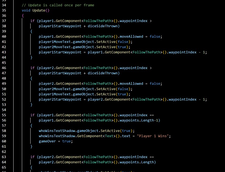
Task: Click 'FollowThePath' type on line 46
Action: [x=97, y=68]
